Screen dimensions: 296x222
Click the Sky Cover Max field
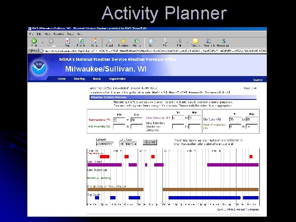(252, 119)
